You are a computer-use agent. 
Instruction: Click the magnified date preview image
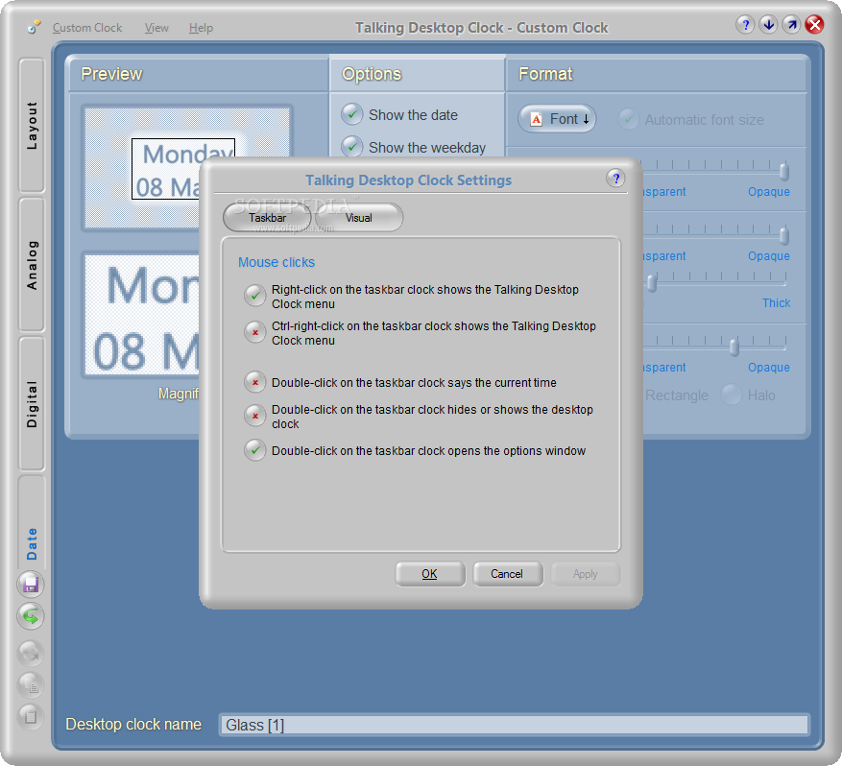pyautogui.click(x=142, y=315)
